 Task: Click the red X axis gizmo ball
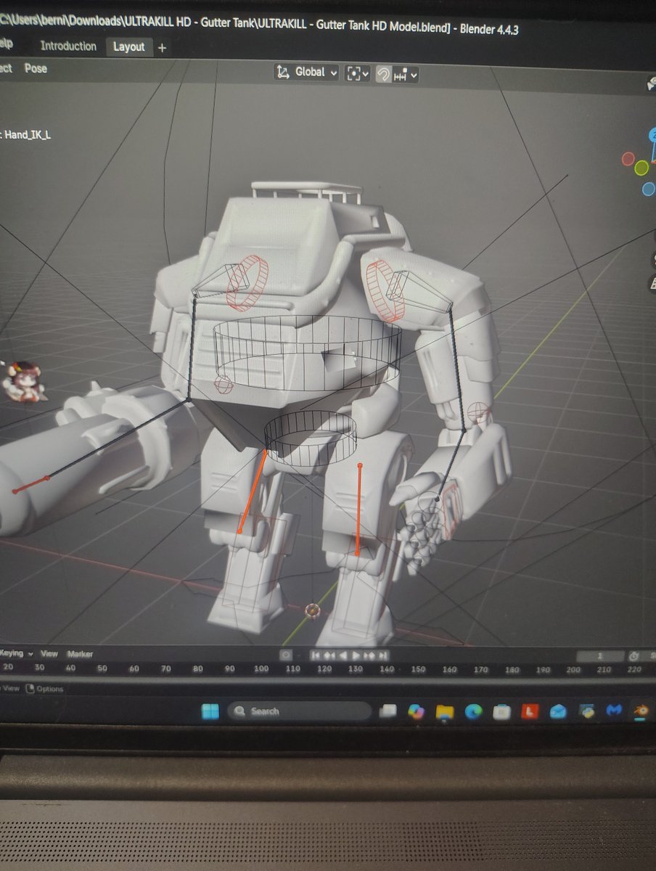tap(628, 158)
